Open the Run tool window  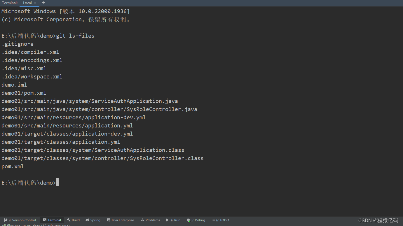(x=173, y=220)
